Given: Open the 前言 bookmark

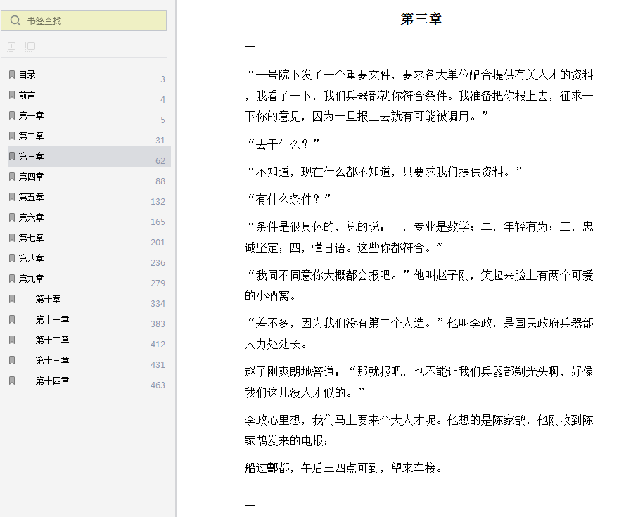Looking at the screenshot, I should point(27,95).
